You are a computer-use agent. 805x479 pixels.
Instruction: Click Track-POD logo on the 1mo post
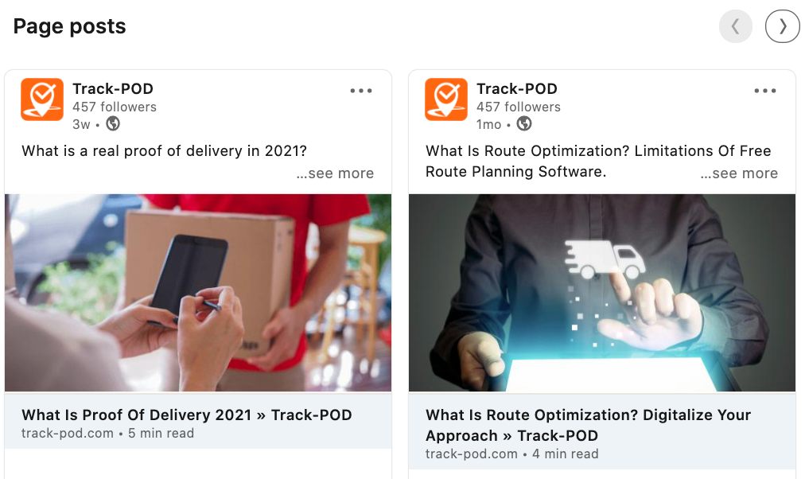coord(446,99)
